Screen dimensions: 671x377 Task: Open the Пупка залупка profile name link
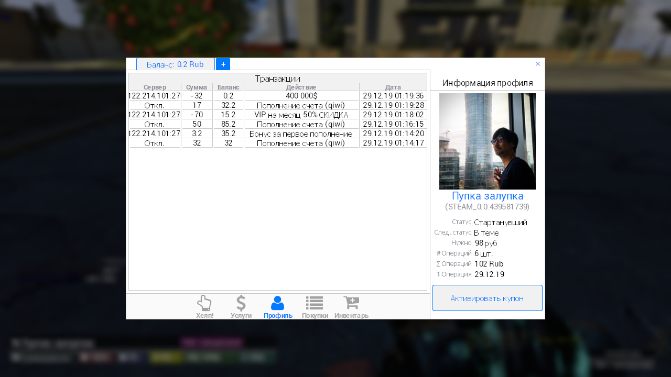(487, 196)
